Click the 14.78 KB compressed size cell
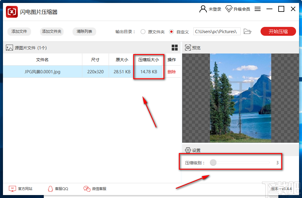The image size is (302, 198). click(149, 72)
